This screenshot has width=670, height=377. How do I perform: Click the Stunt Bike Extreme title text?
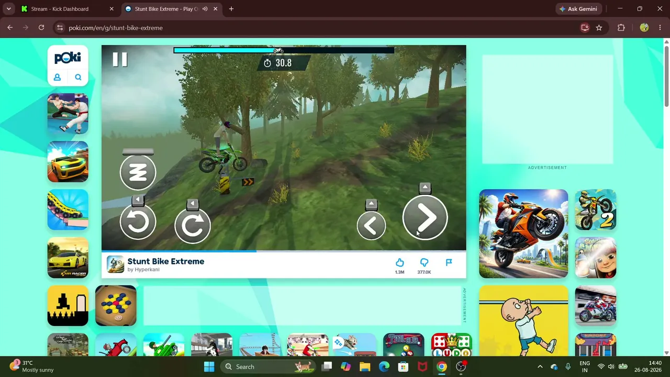tap(166, 261)
